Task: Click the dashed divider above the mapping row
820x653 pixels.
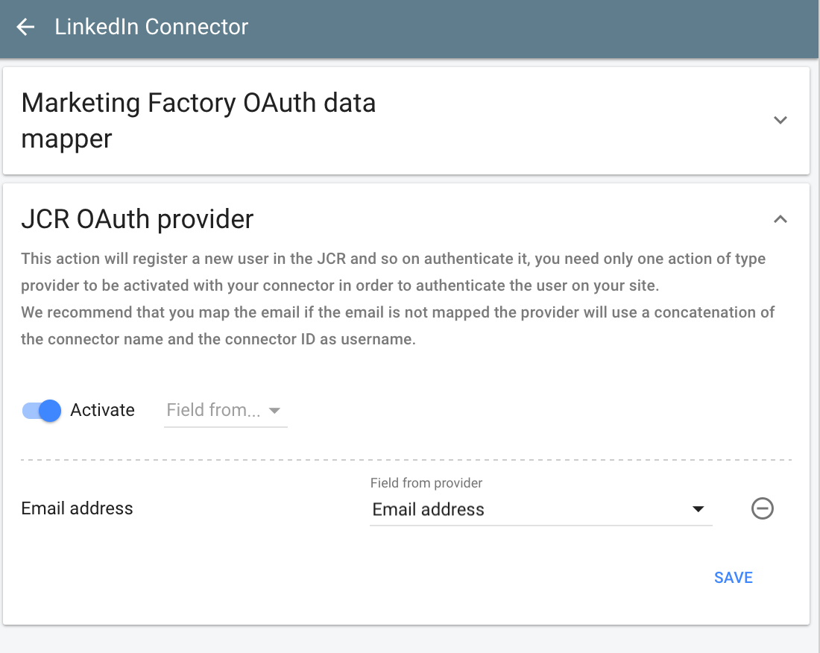Action: (406, 460)
